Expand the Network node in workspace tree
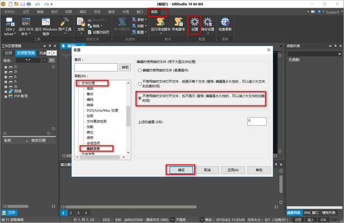 tap(6, 92)
